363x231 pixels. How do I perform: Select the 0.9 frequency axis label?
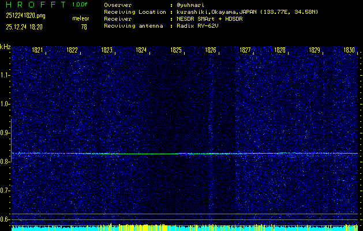5,133
